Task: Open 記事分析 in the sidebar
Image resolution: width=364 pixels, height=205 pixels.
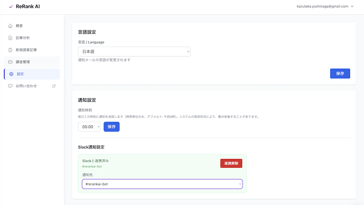Action: [32, 38]
